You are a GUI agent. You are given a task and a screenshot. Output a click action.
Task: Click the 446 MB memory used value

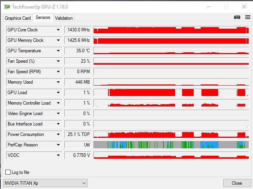click(78, 82)
